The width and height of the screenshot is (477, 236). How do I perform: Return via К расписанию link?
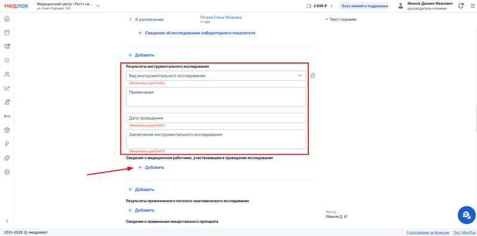point(150,20)
